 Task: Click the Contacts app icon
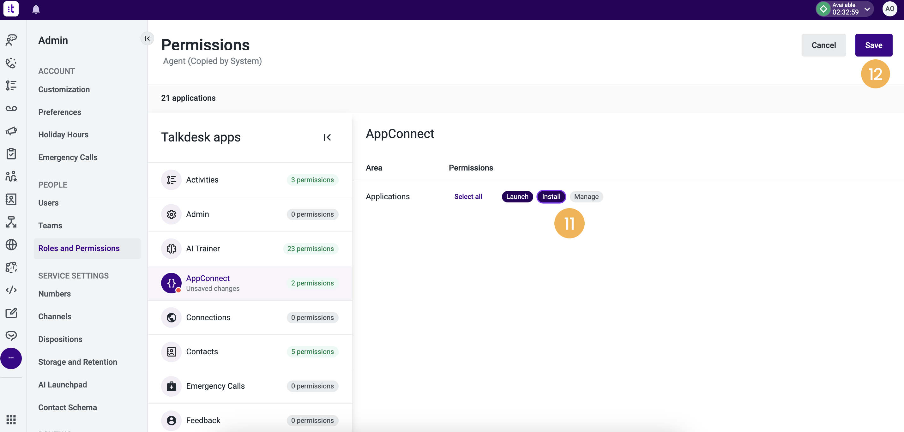point(171,352)
